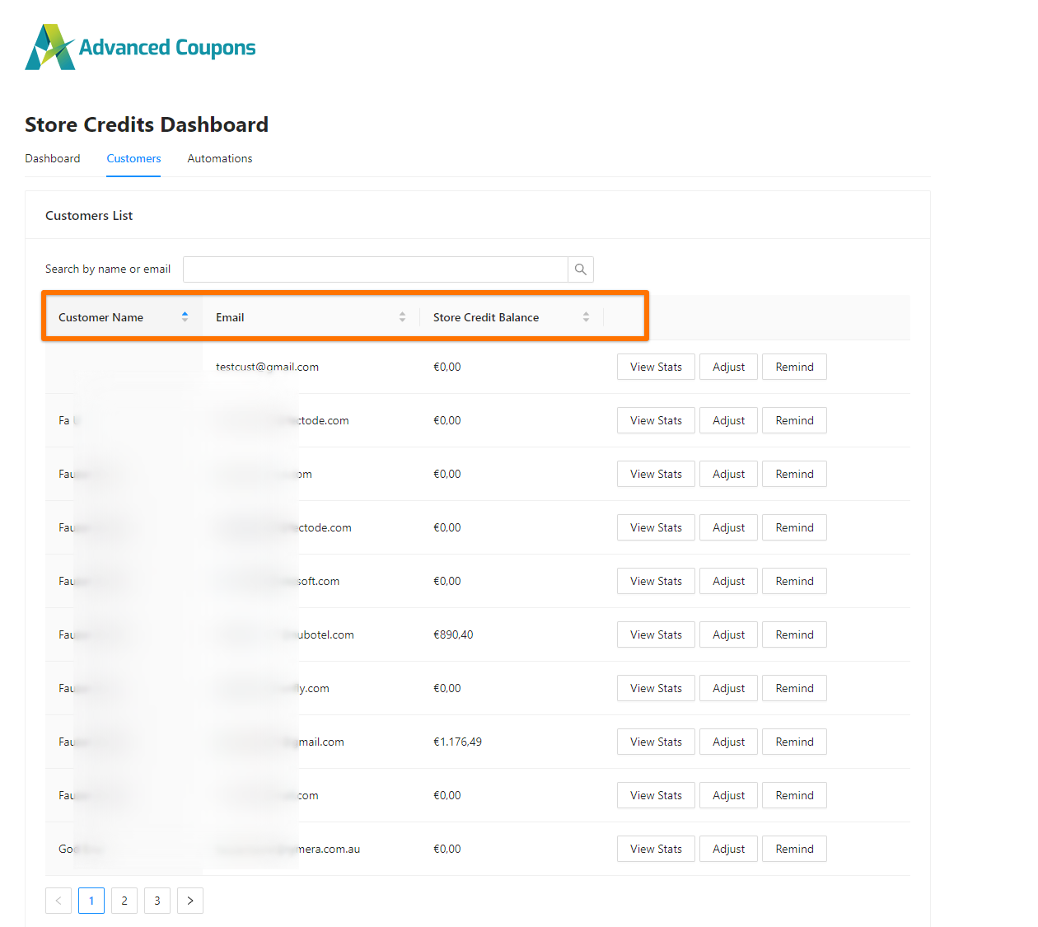
Task: Switch to the Dashboard tab
Action: pyautogui.click(x=52, y=158)
